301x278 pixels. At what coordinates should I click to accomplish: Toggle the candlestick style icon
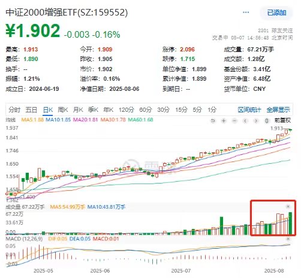coord(267,121)
